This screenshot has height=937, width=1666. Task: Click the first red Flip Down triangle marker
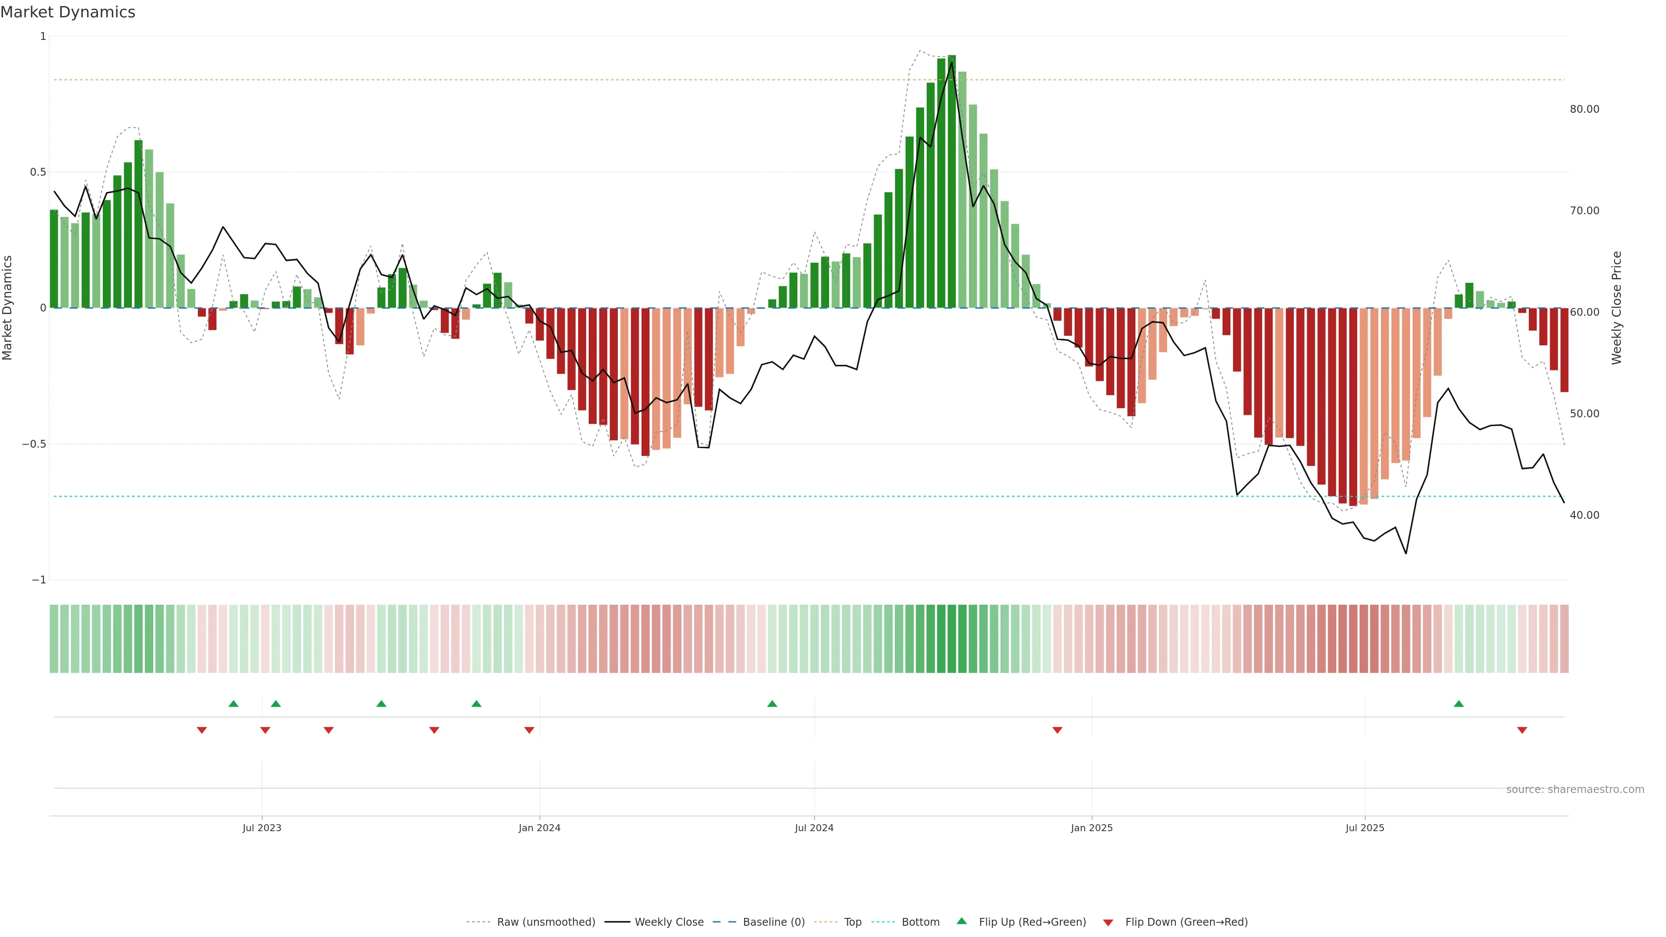click(x=202, y=730)
